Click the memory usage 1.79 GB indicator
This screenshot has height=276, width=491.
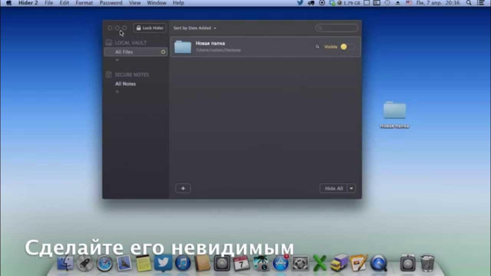pyautogui.click(x=349, y=3)
